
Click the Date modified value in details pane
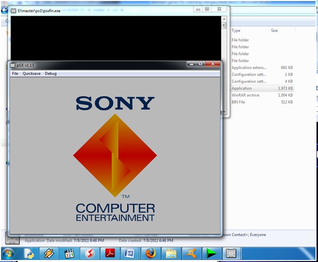point(89,240)
